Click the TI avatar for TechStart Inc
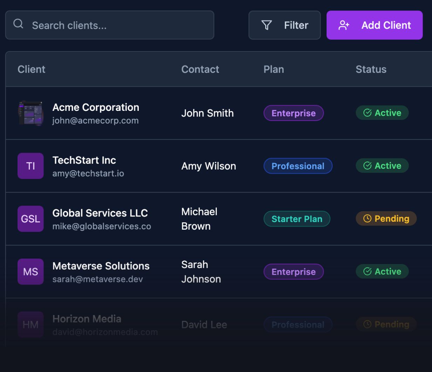 point(30,166)
